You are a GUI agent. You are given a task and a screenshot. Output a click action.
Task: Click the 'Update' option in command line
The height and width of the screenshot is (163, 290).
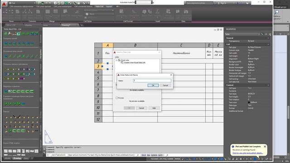154,155
